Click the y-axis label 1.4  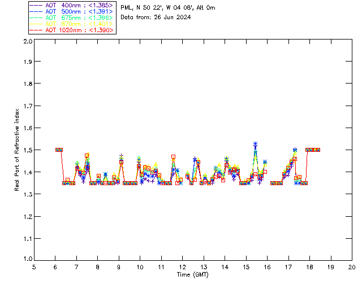(28, 172)
